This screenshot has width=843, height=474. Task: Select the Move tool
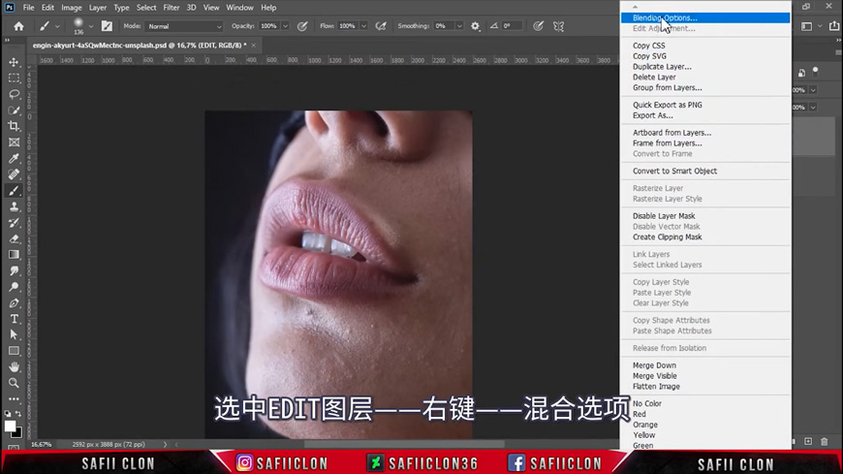14,62
